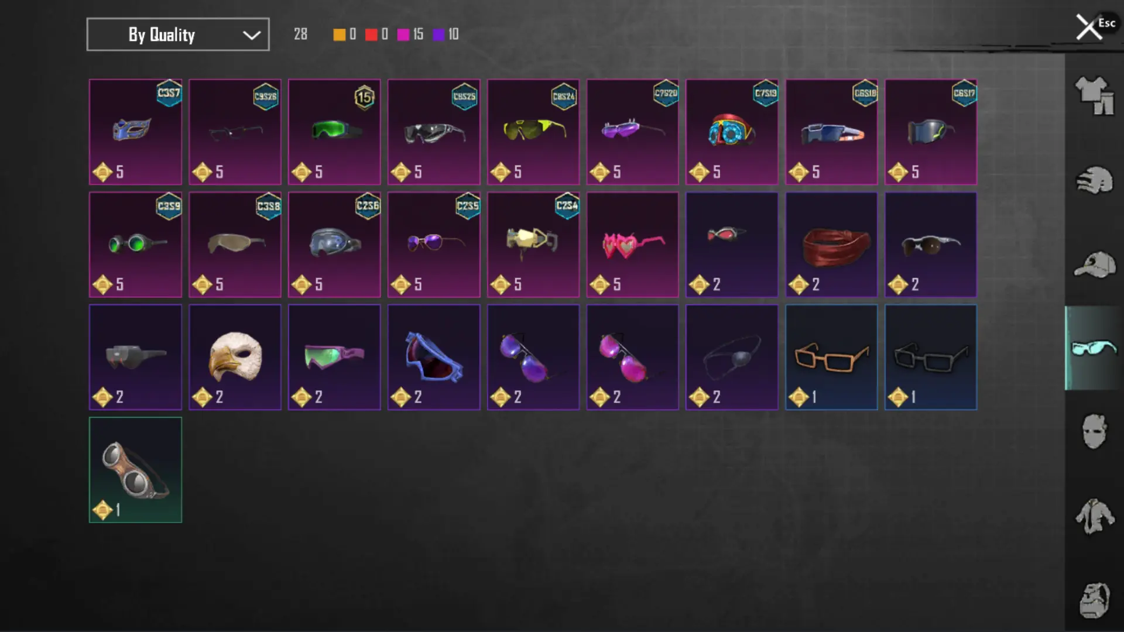Image resolution: width=1124 pixels, height=632 pixels.
Task: Select the glasses category icon
Action: pyautogui.click(x=1094, y=348)
